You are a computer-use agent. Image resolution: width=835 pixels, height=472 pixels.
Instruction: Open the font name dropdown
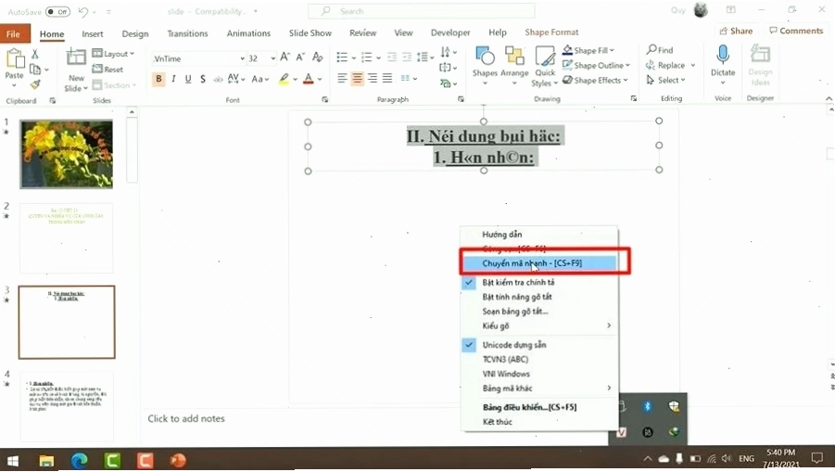click(242, 58)
